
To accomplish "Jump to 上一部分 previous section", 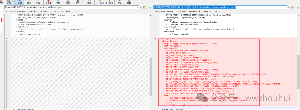I will 109,2.
